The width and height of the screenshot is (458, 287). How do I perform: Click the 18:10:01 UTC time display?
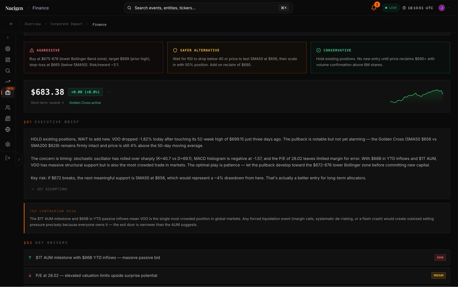coord(420,8)
